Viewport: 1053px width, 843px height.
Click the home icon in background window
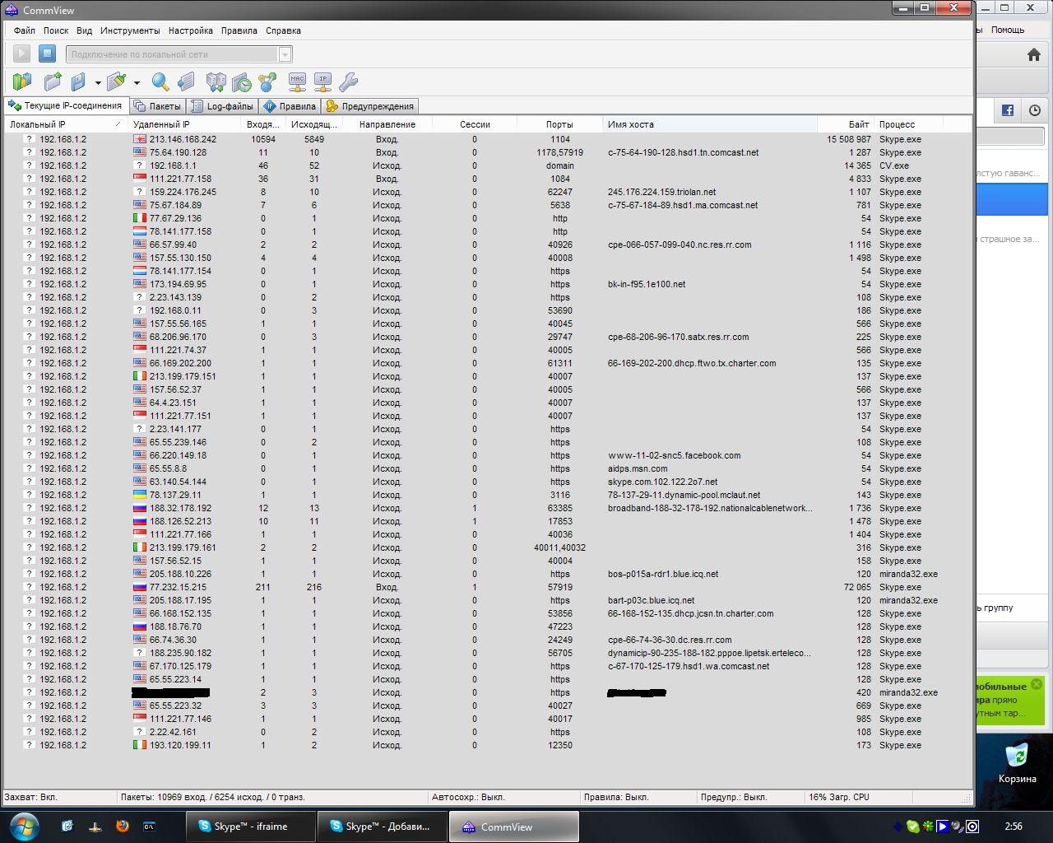pyautogui.click(x=1034, y=54)
